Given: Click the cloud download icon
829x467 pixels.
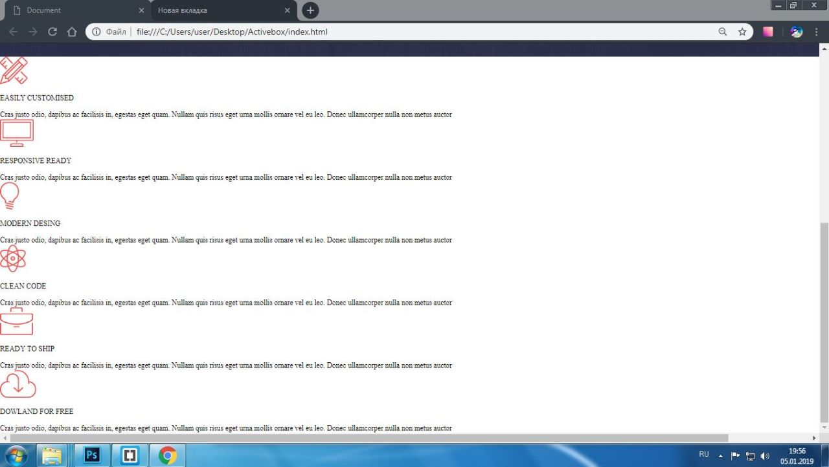Looking at the screenshot, I should coord(18,384).
